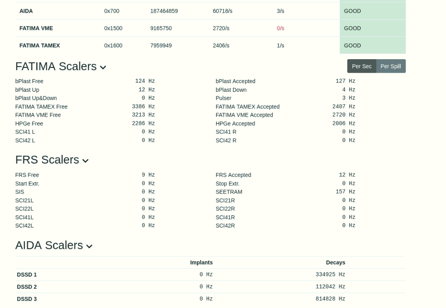Click the 157 Hz SEETRAM value
Viewport: 446px width, 308px height.
(345, 192)
